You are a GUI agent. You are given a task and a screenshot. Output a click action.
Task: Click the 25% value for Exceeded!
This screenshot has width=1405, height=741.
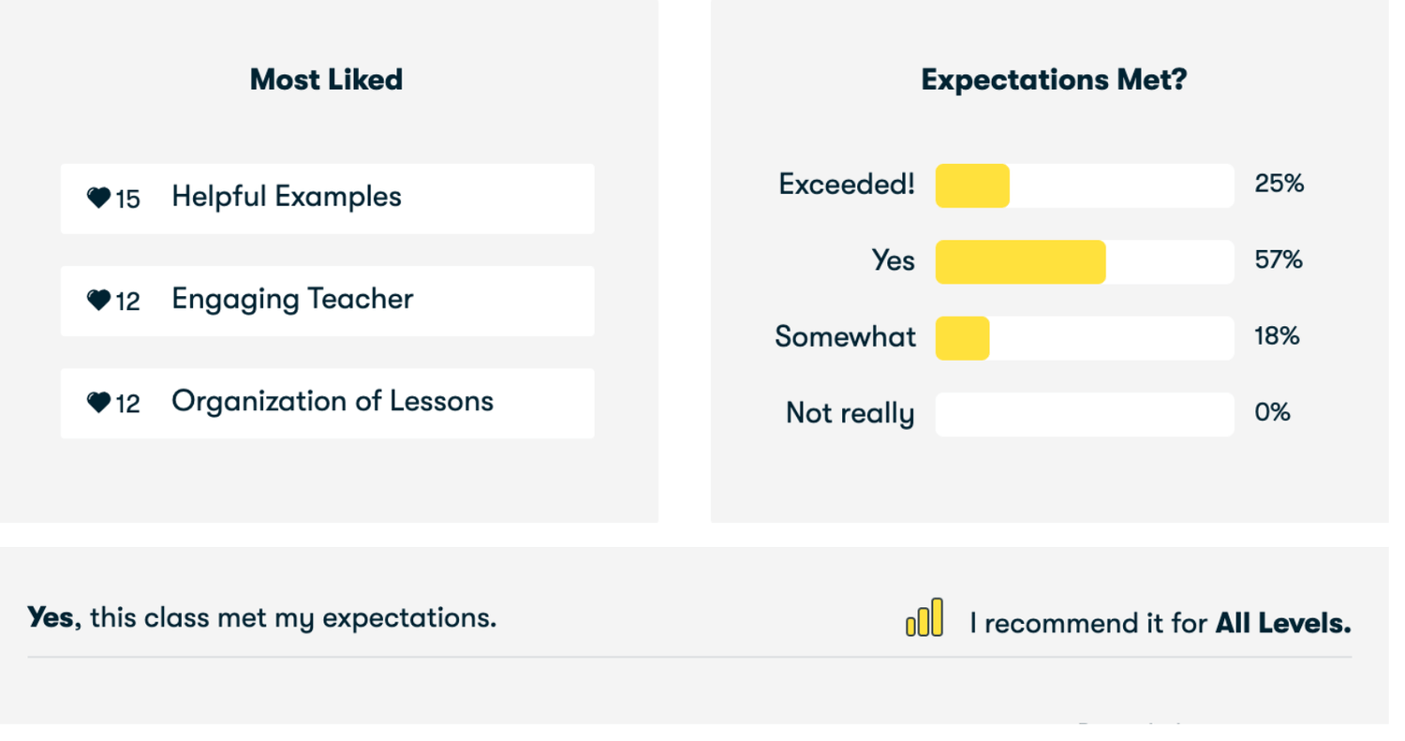coord(1279,184)
